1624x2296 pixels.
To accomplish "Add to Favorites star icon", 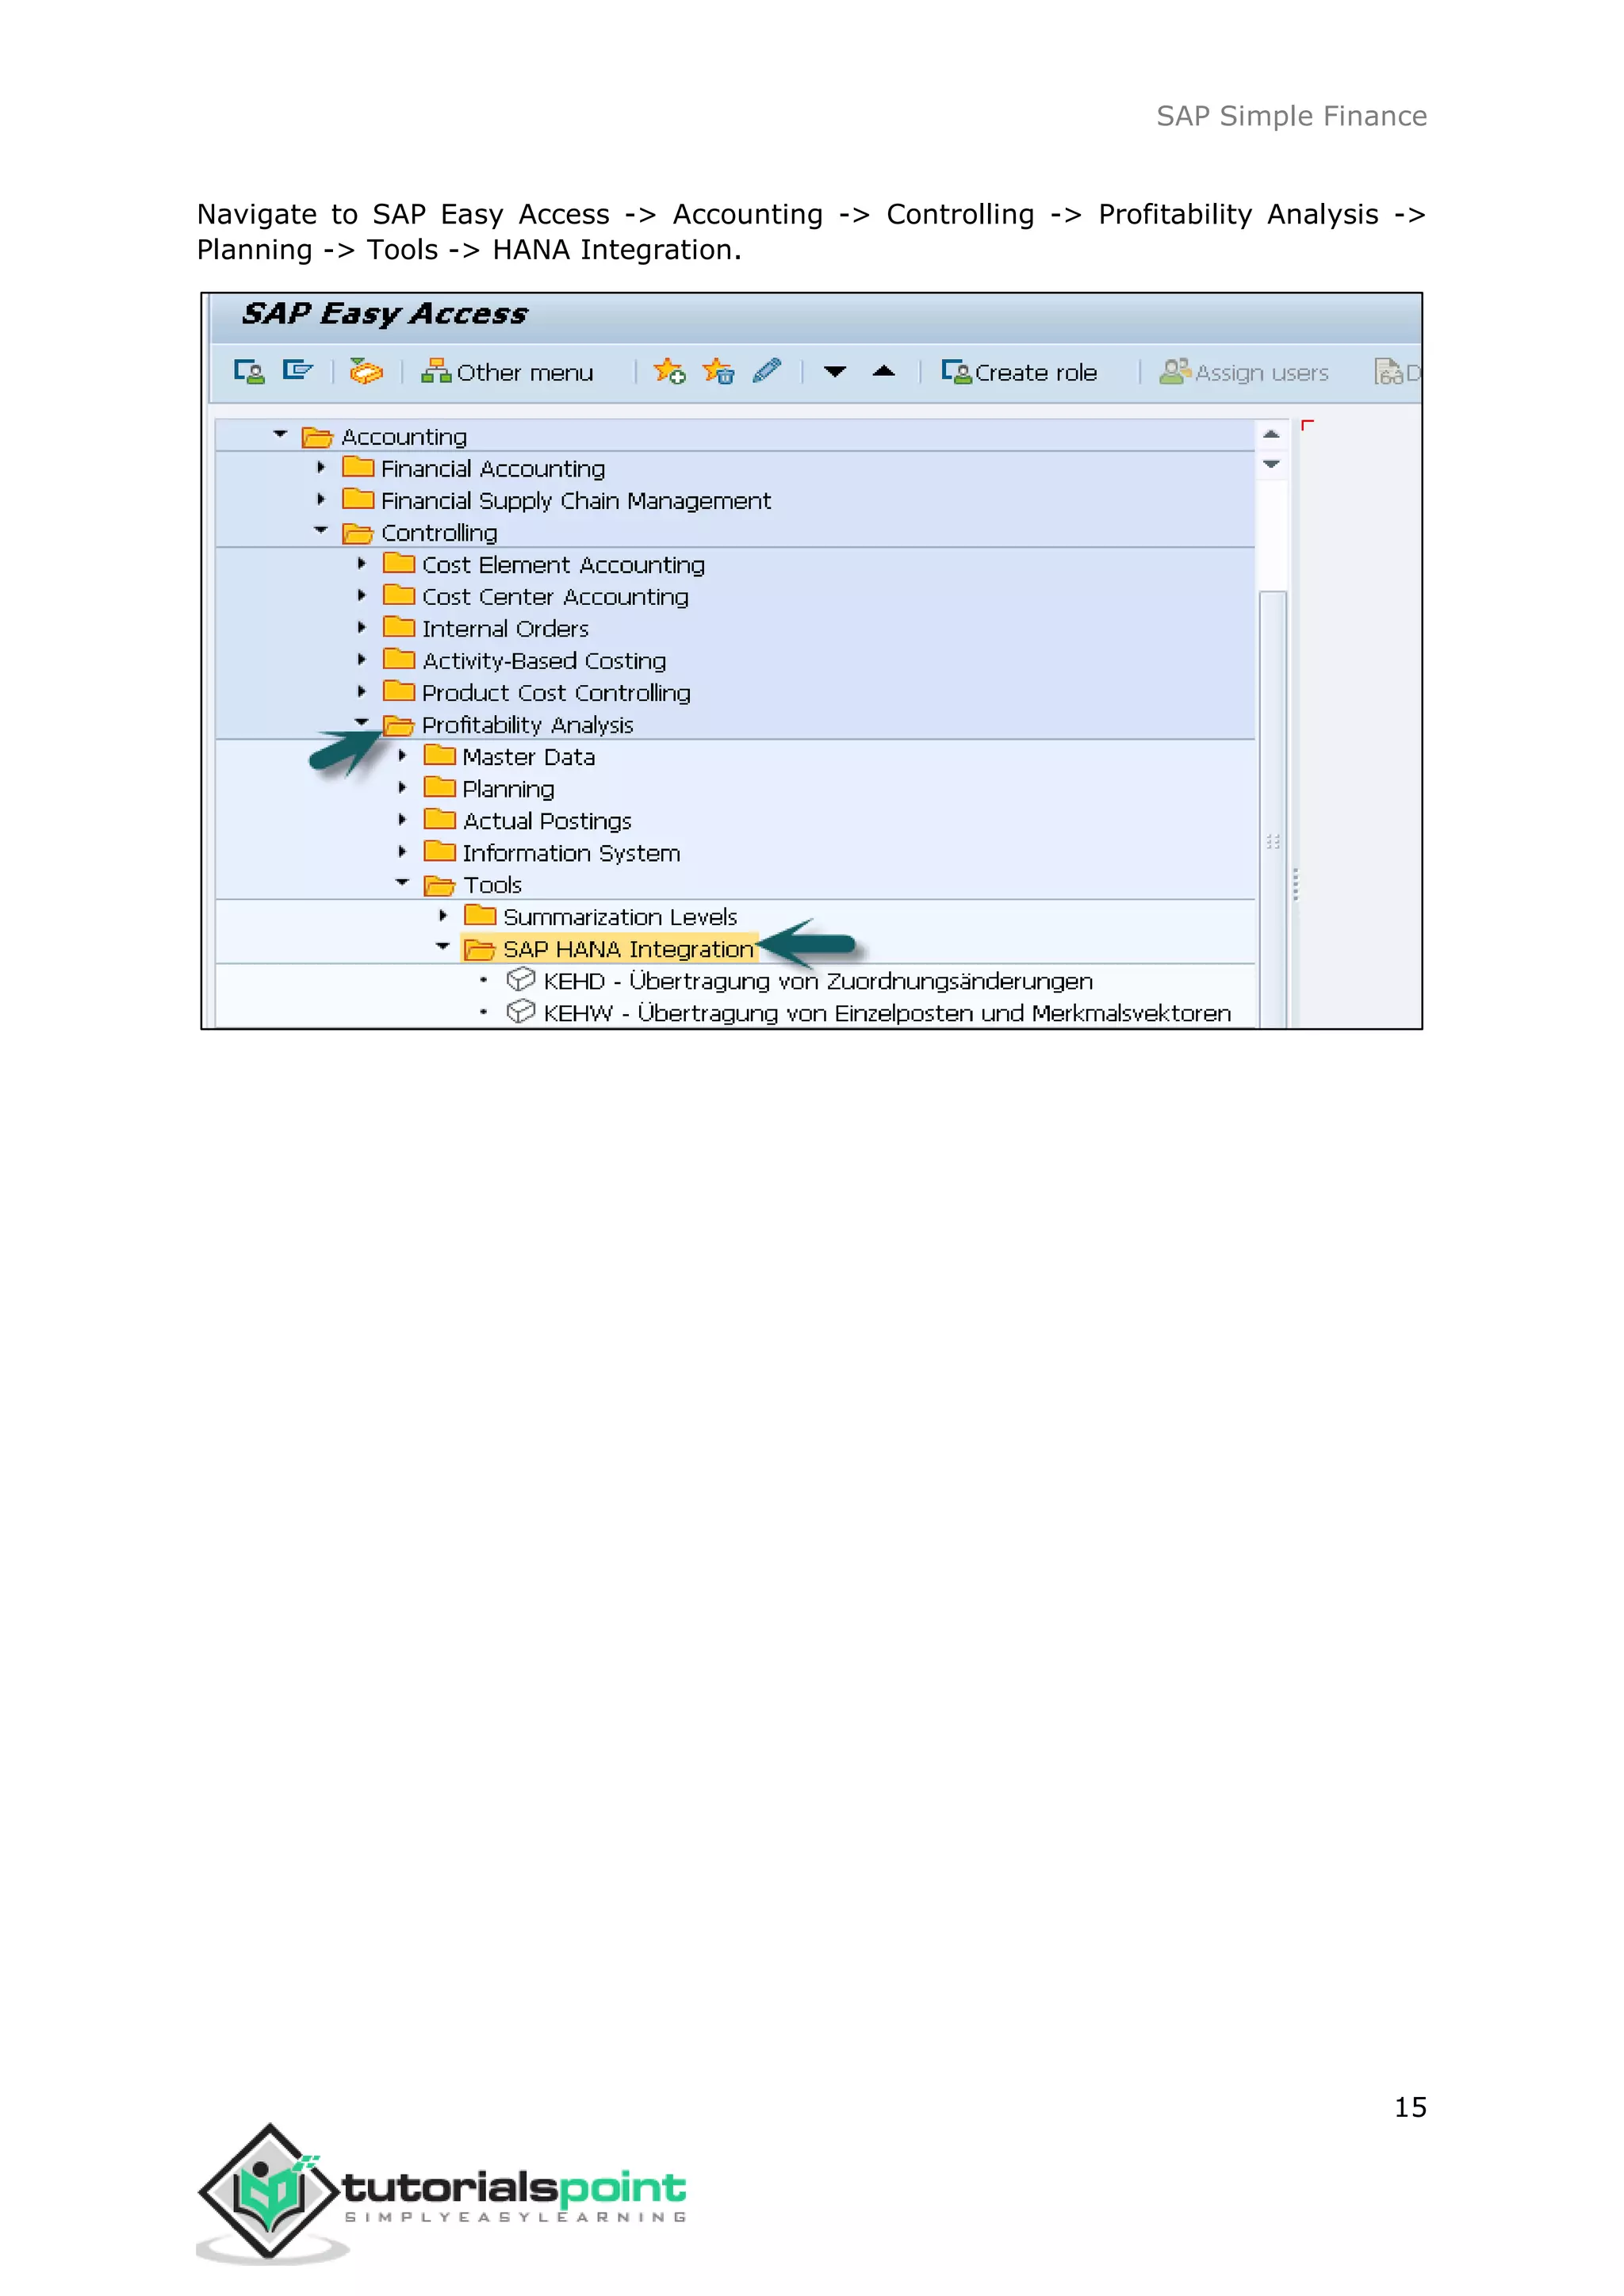I will 669,372.
